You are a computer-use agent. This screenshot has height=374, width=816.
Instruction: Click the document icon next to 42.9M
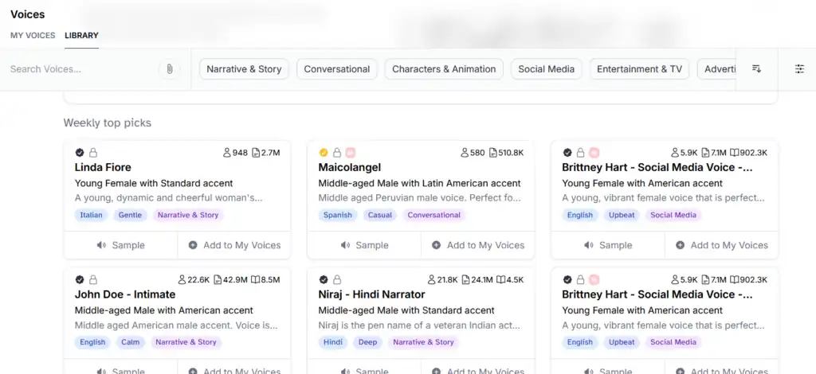tap(218, 280)
